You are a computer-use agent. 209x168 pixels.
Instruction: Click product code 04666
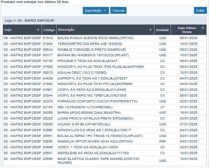[48, 147]
